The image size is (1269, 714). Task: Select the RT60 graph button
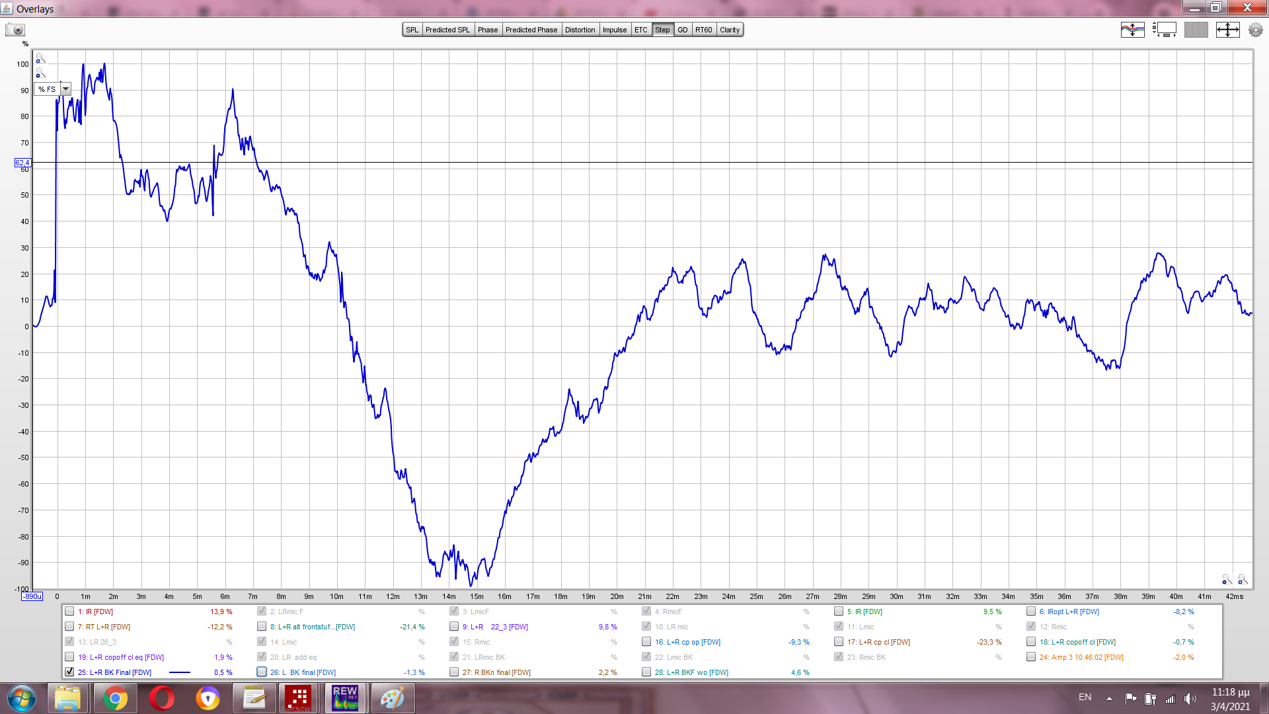click(703, 30)
